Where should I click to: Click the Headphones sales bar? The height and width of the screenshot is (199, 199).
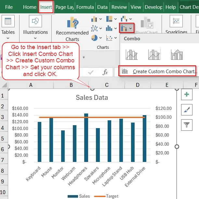coord(86,138)
